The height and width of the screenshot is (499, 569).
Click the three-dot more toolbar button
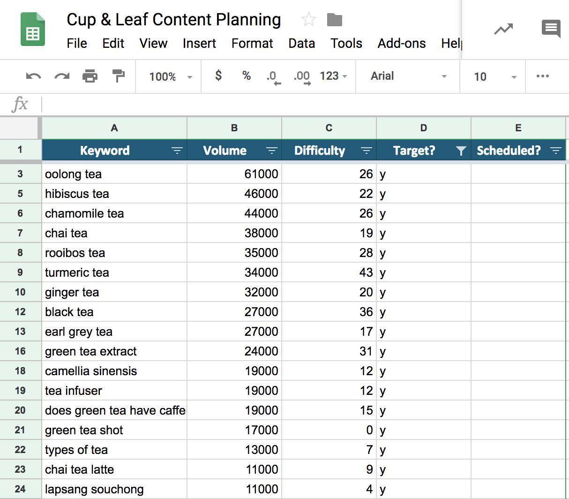click(542, 76)
